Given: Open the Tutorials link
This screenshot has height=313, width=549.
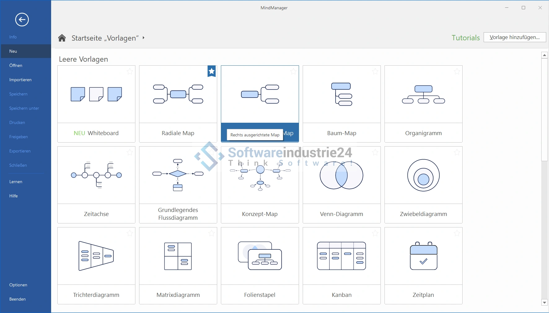Looking at the screenshot, I should click(465, 38).
